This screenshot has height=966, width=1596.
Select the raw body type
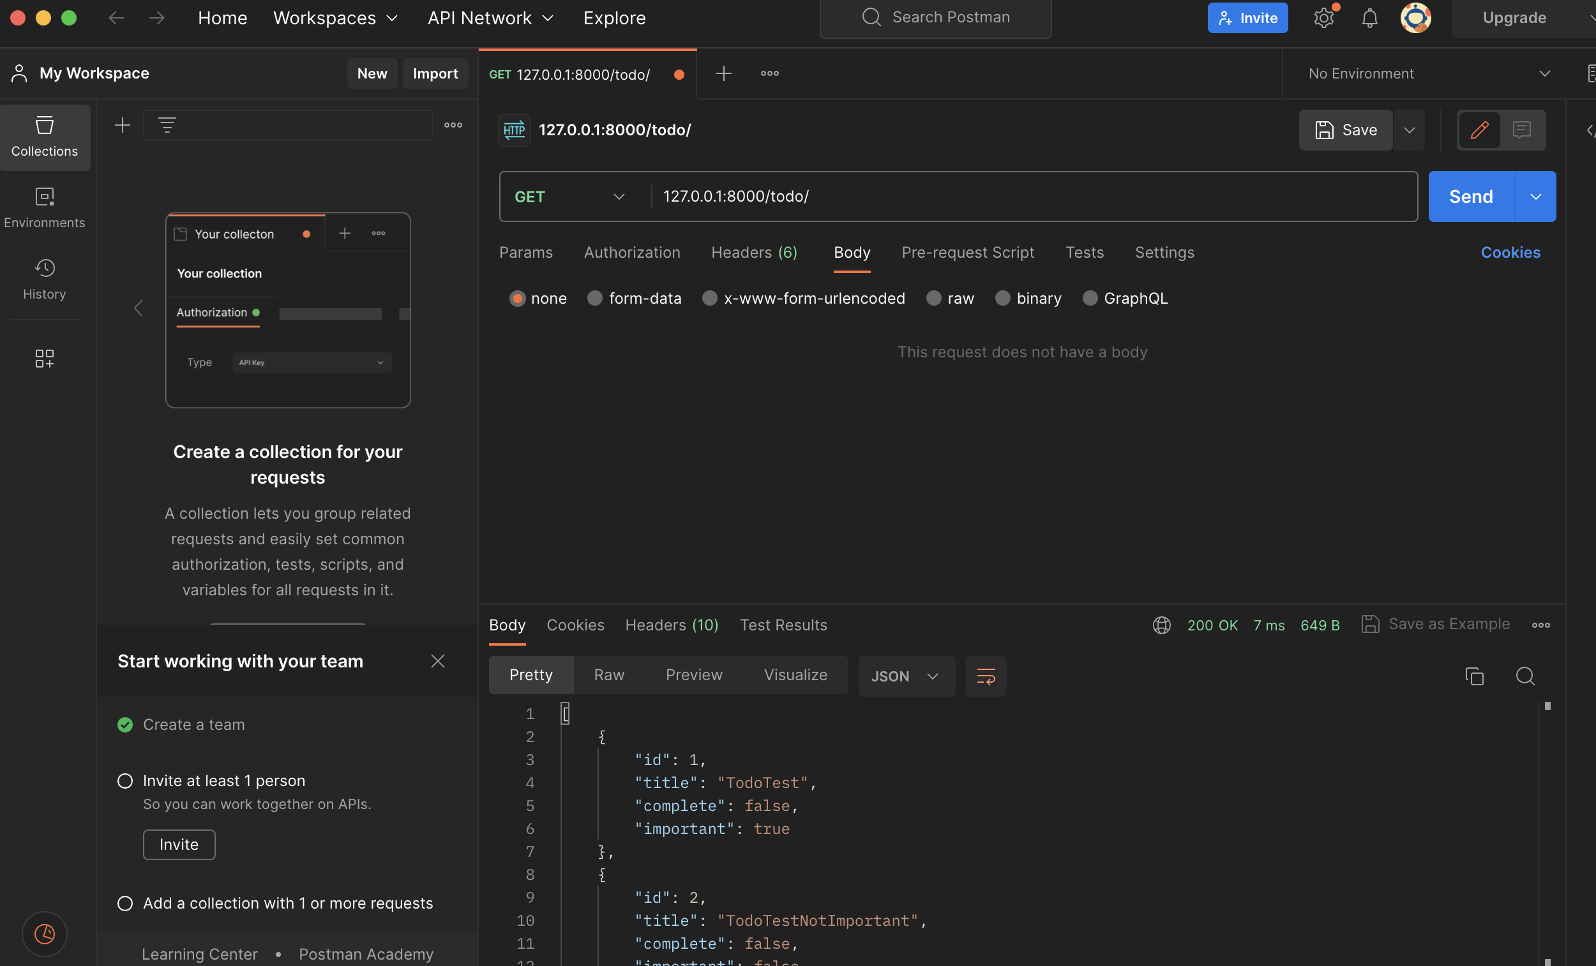(933, 299)
